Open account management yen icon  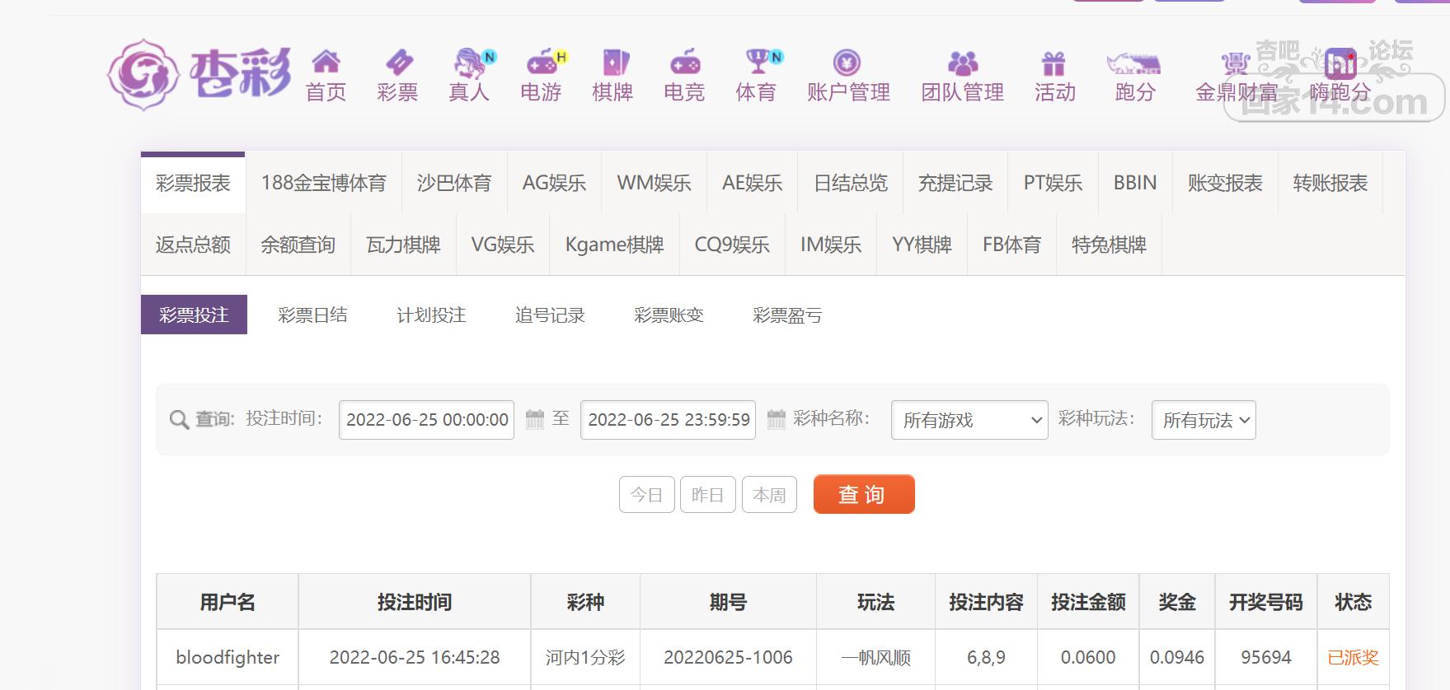847,63
